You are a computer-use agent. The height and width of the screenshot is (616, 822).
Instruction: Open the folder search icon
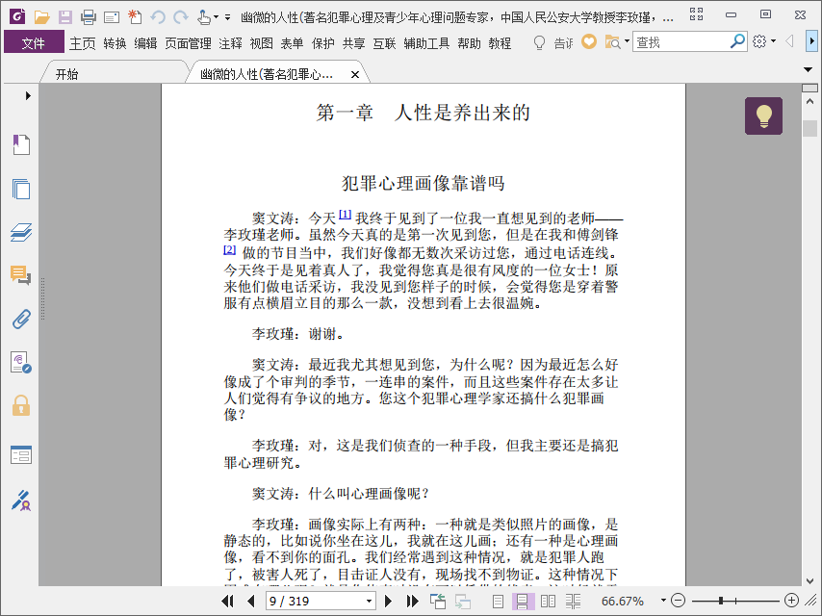pos(612,41)
